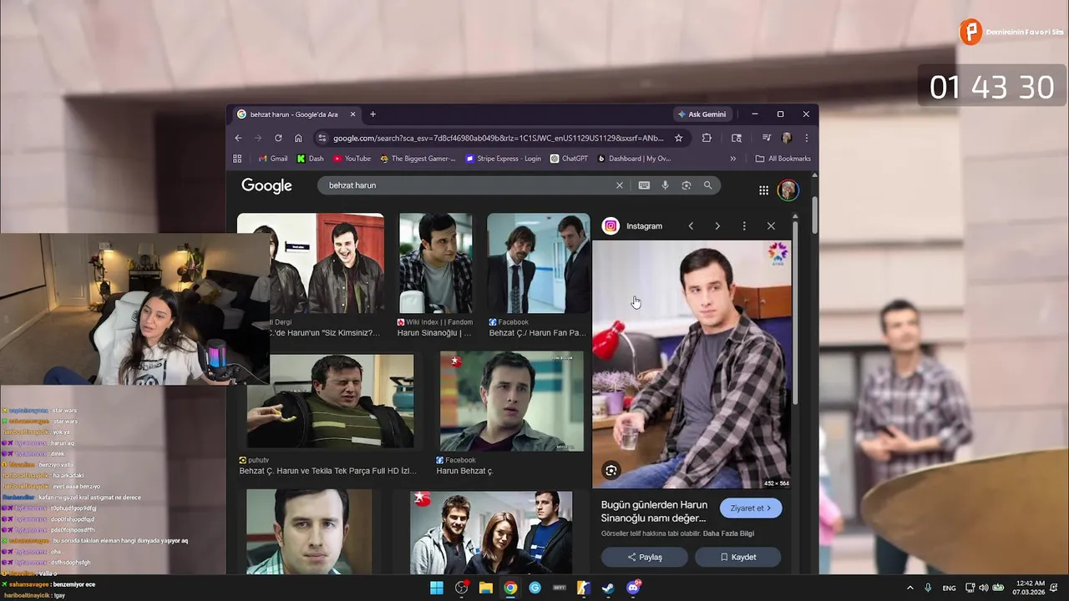This screenshot has width=1069, height=601.
Task: Clear the Google search box text
Action: coord(619,185)
